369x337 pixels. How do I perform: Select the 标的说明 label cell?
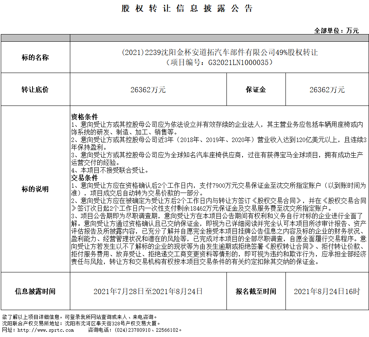[35, 189]
